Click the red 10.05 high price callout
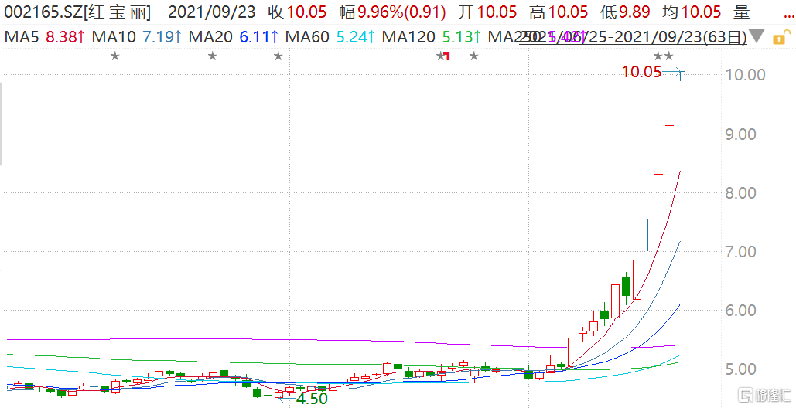 click(x=642, y=73)
